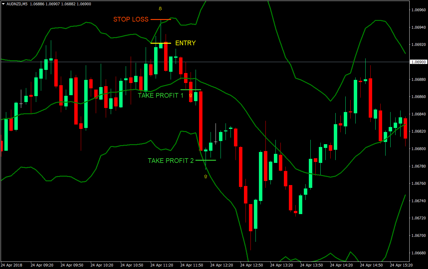Screen dimensions: 428x269
Task: Click the 24 Apr 14:50 time label
Action: click(x=371, y=265)
